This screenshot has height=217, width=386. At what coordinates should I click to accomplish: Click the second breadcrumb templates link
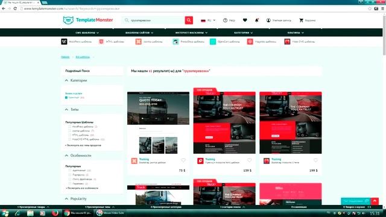[83, 57]
